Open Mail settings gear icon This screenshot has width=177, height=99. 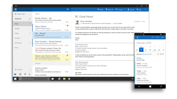pyautogui.click(x=29, y=74)
